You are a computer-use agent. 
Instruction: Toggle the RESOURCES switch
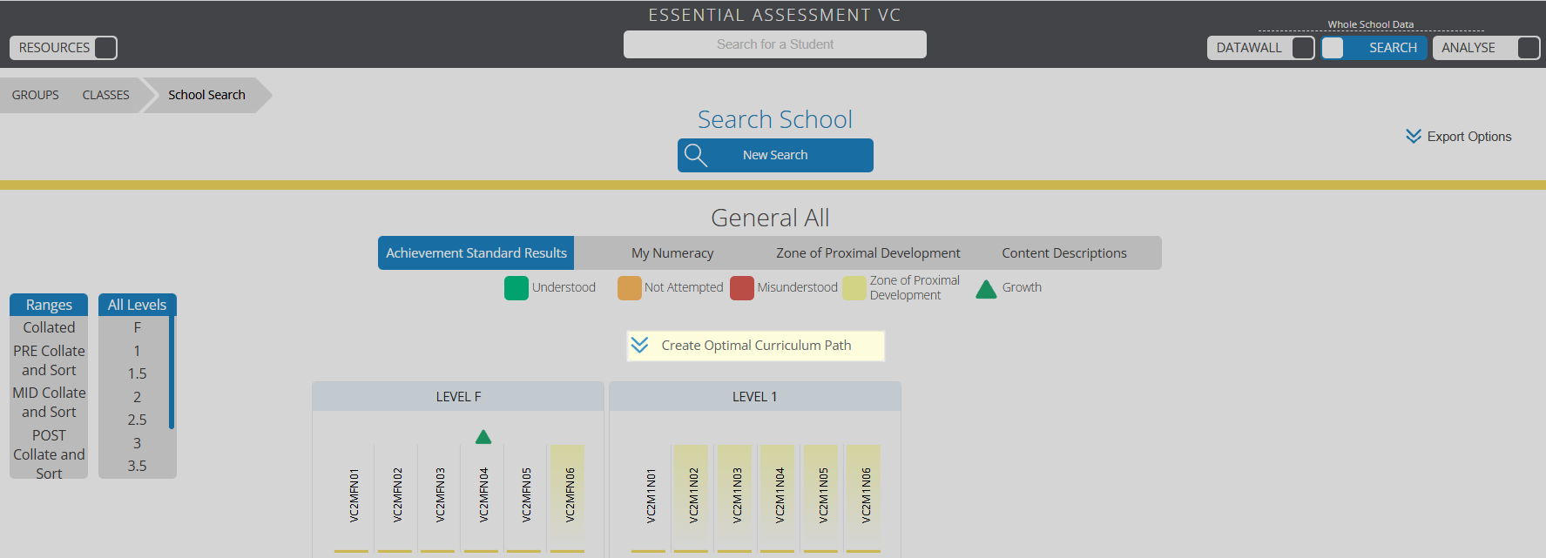pos(105,48)
